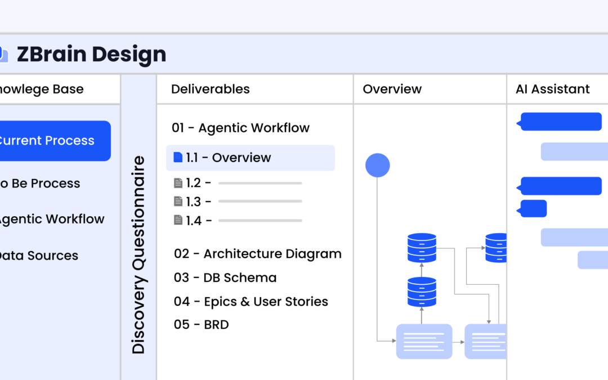This screenshot has width=608, height=380.
Task: Click the last short light blue reply bubble
Action: 593,260
